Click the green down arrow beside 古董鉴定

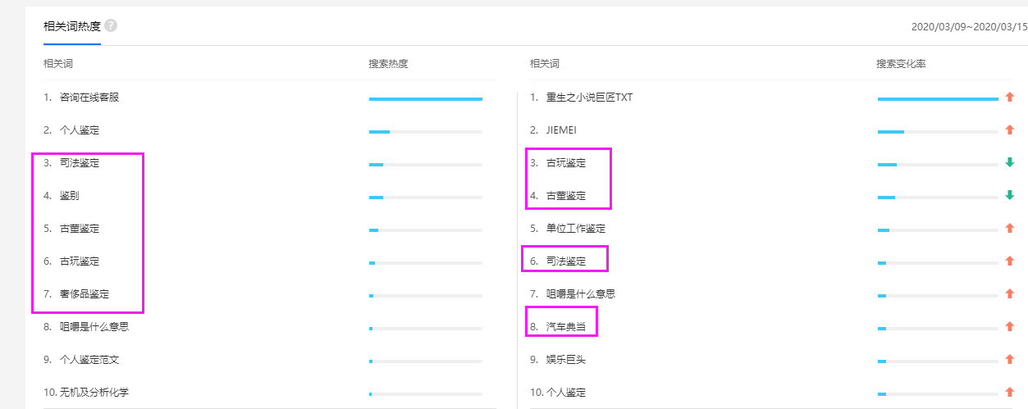pos(1010,196)
